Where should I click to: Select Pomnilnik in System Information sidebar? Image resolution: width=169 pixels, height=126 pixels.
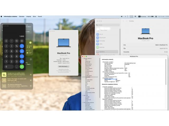point(88,81)
